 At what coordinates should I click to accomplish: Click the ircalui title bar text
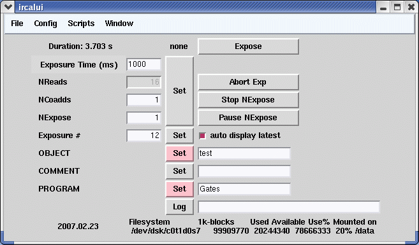tap(31, 7)
